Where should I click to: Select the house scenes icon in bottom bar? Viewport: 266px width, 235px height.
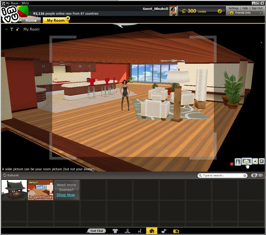(x=152, y=231)
